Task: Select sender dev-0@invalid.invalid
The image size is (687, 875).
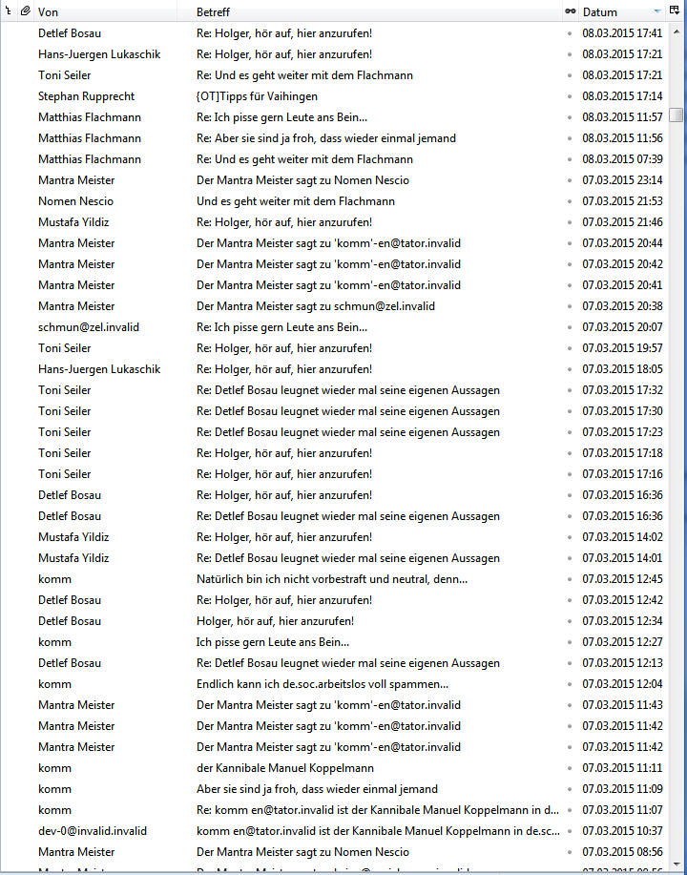Action: (93, 831)
